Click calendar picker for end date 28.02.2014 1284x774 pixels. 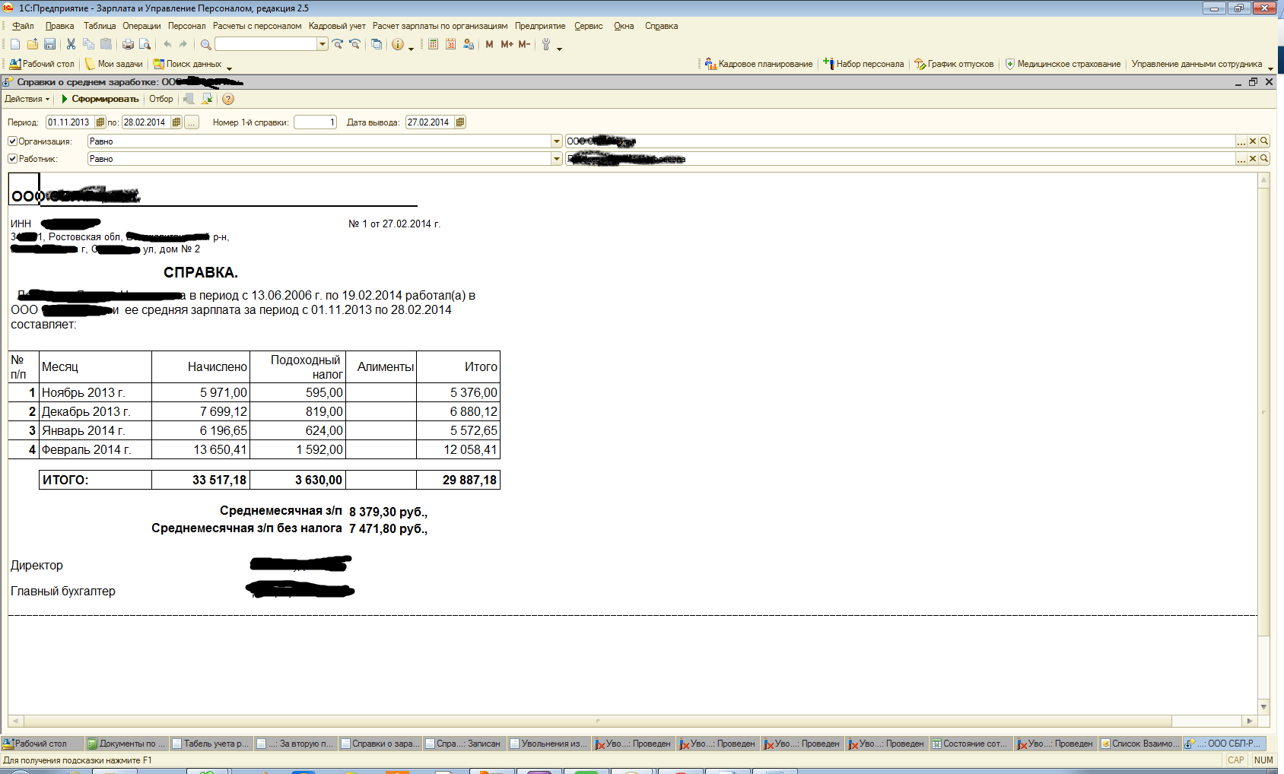[x=176, y=122]
